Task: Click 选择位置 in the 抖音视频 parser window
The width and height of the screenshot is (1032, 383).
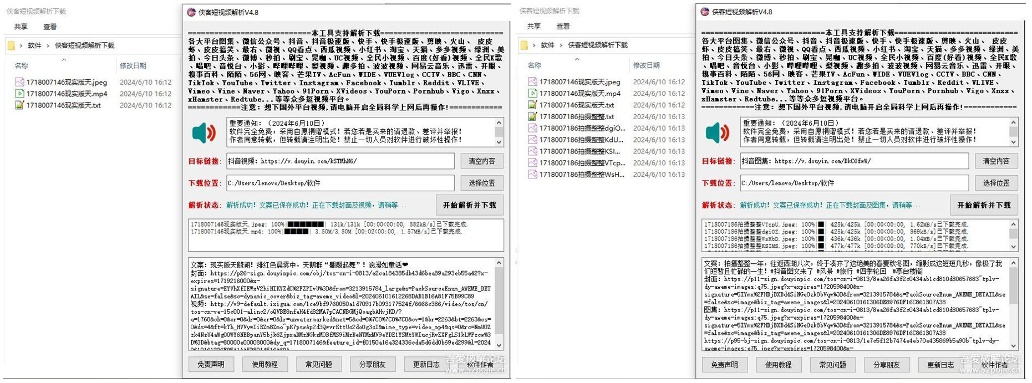Action: pyautogui.click(x=482, y=183)
